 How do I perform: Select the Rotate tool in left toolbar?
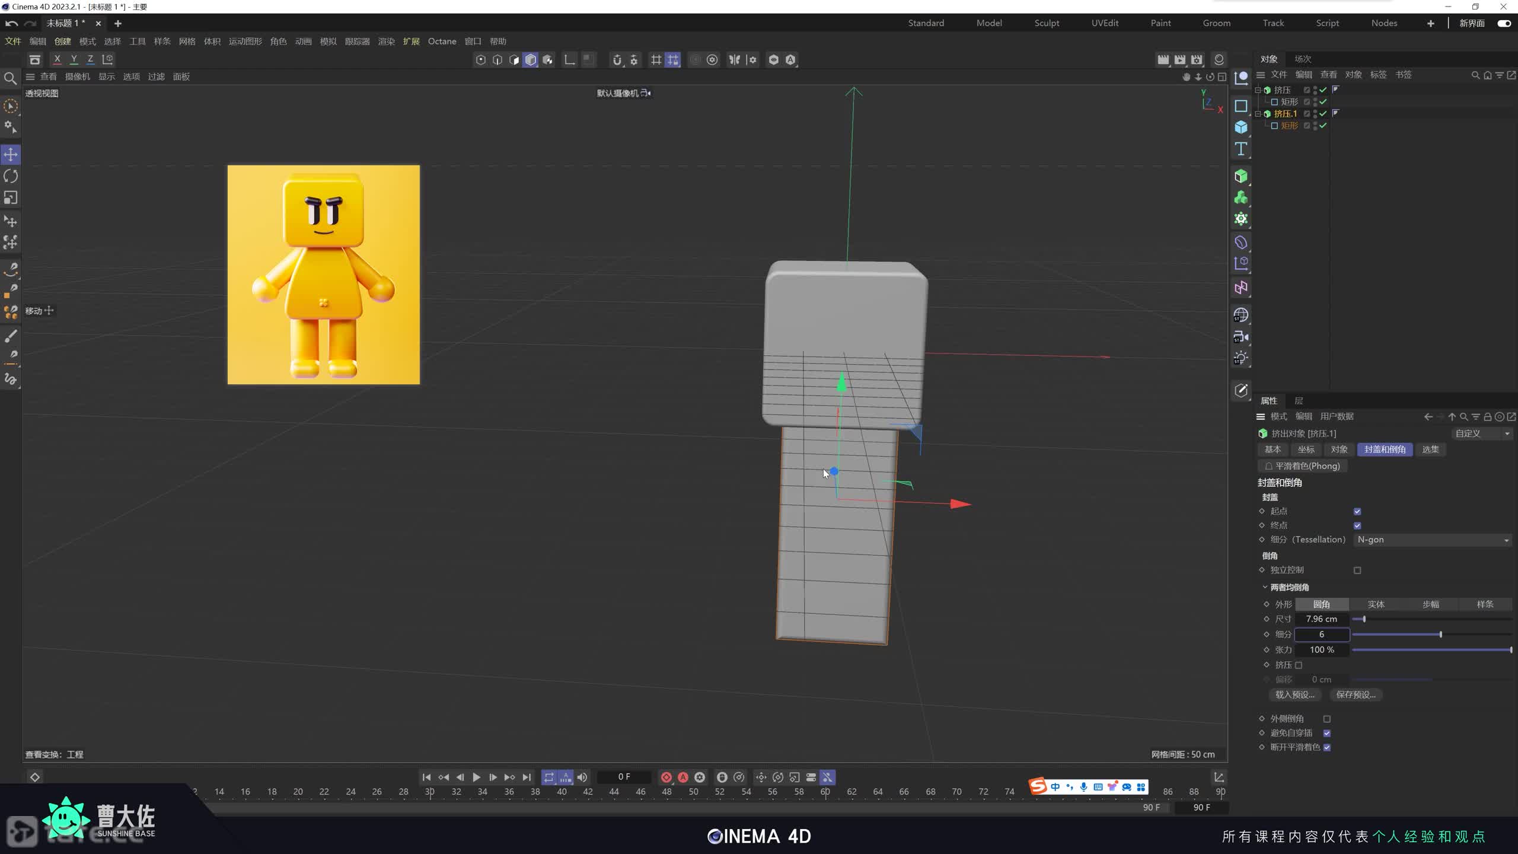click(x=11, y=176)
